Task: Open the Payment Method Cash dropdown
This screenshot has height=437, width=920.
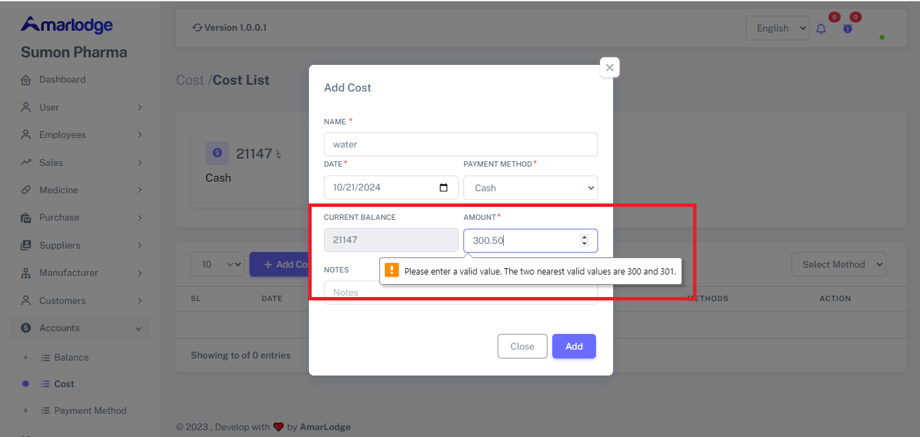Action: (530, 188)
